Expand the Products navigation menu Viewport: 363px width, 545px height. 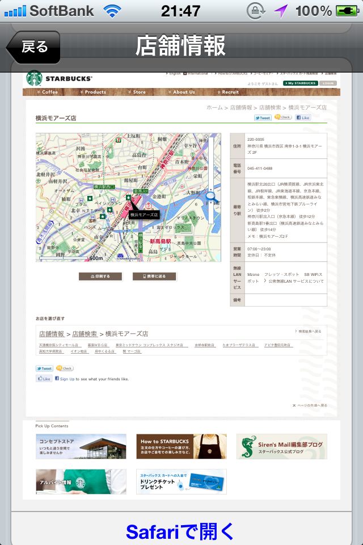point(94,92)
